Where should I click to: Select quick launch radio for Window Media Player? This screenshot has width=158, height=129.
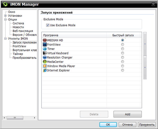click(x=122, y=66)
